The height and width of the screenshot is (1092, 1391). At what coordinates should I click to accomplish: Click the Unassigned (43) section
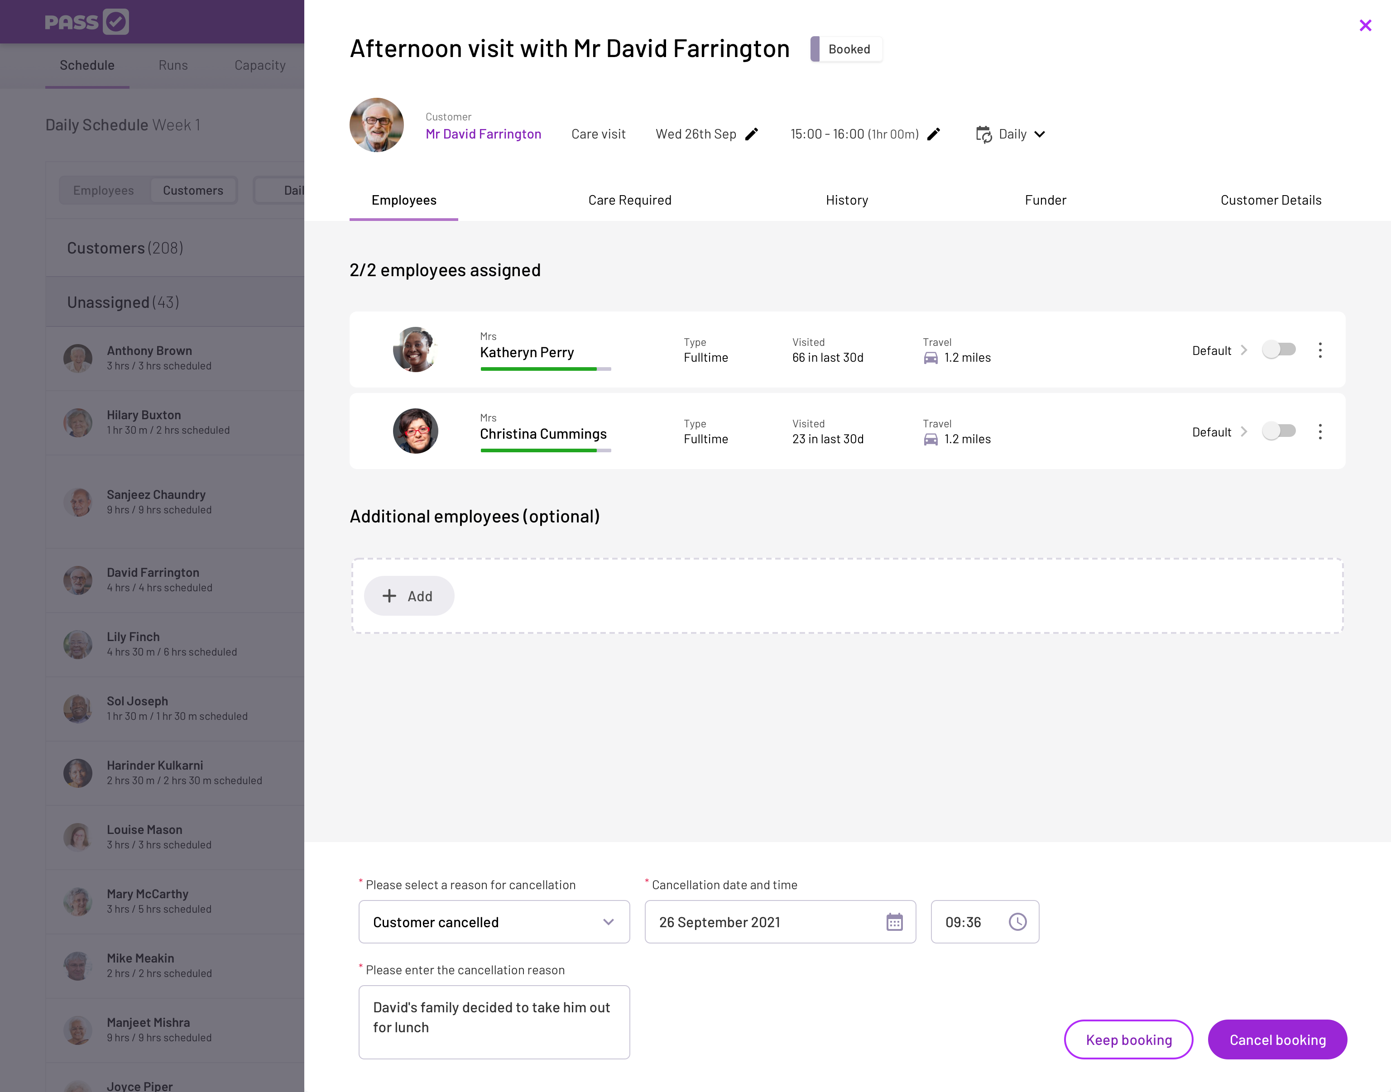[175, 302]
